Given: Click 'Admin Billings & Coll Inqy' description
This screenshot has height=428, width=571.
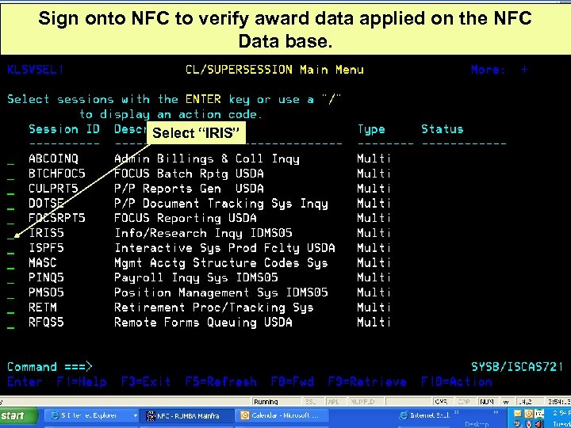Looking at the screenshot, I should click(207, 159).
